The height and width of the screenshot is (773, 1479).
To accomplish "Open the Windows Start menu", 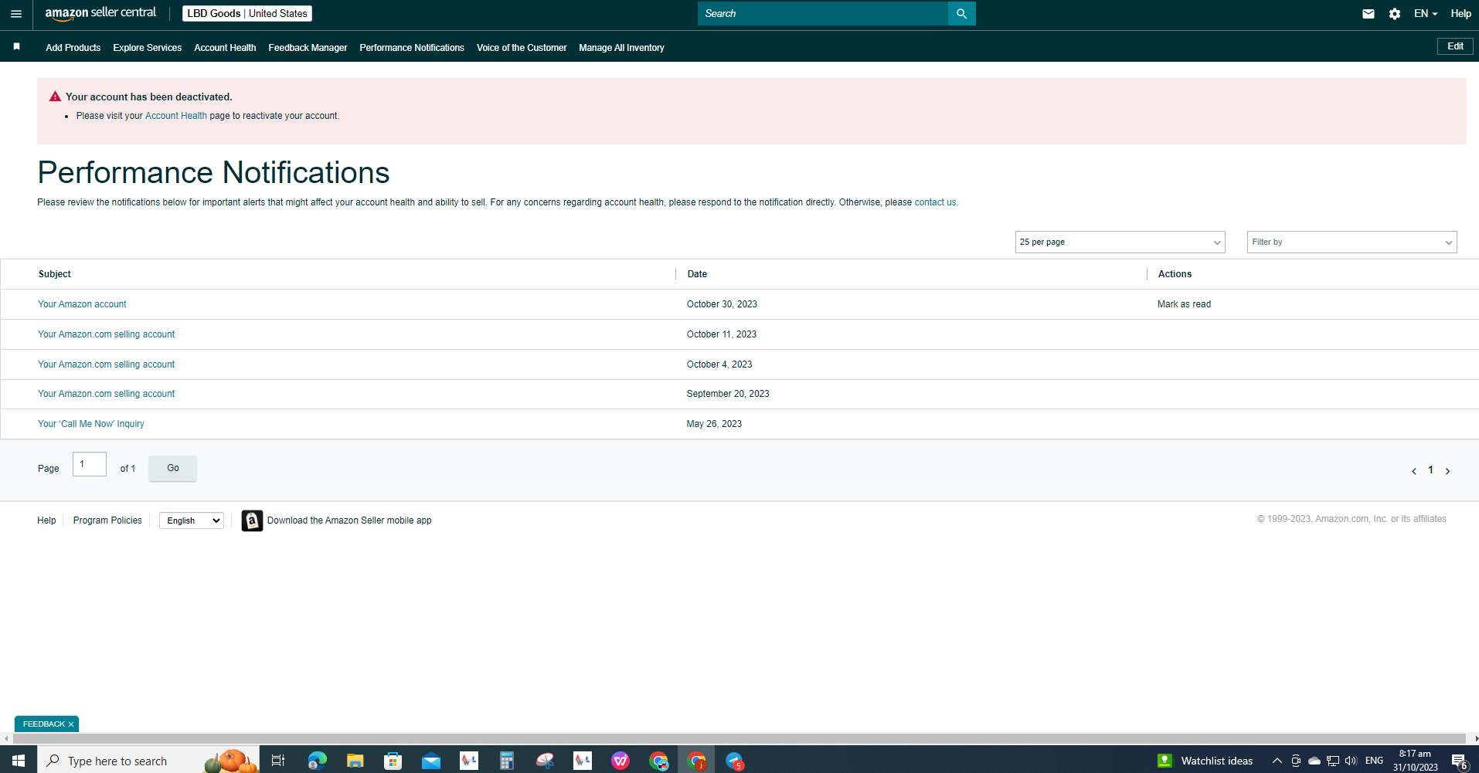I will point(19,761).
